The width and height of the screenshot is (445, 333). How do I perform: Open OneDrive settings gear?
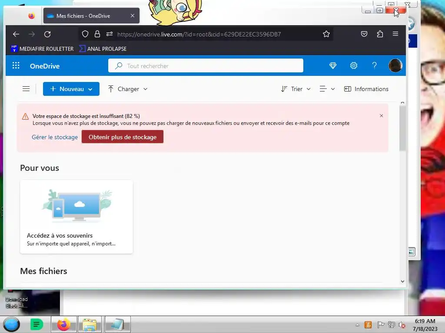point(354,66)
